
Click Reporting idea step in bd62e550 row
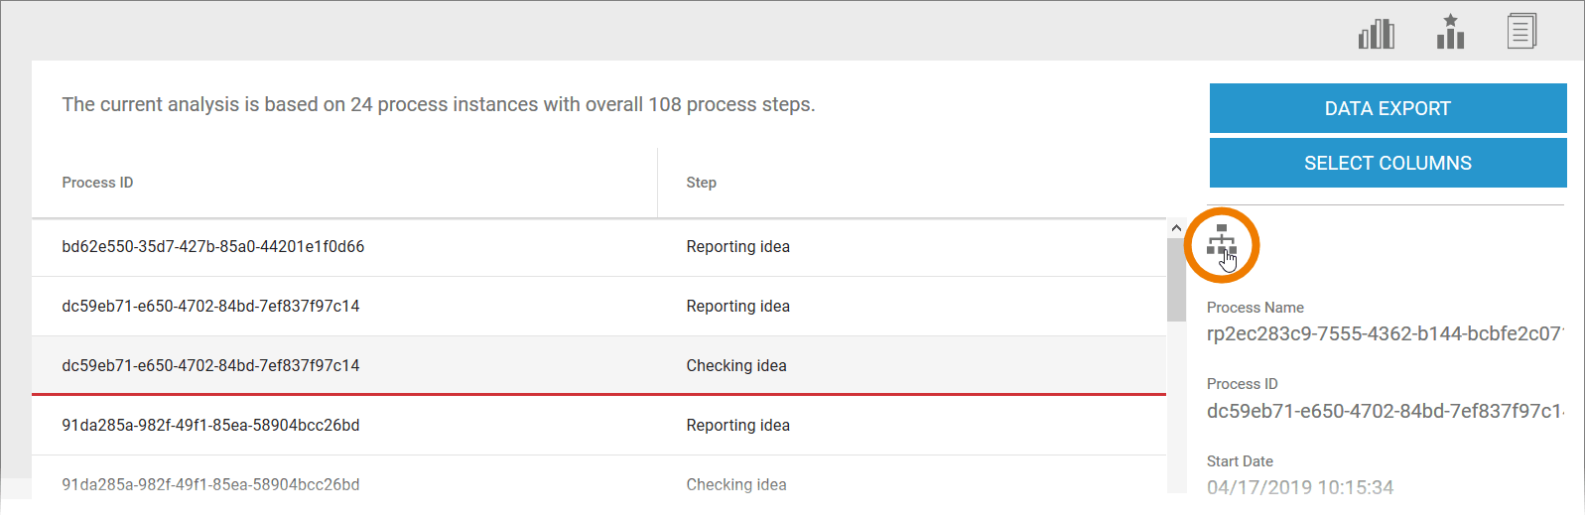coord(737,247)
